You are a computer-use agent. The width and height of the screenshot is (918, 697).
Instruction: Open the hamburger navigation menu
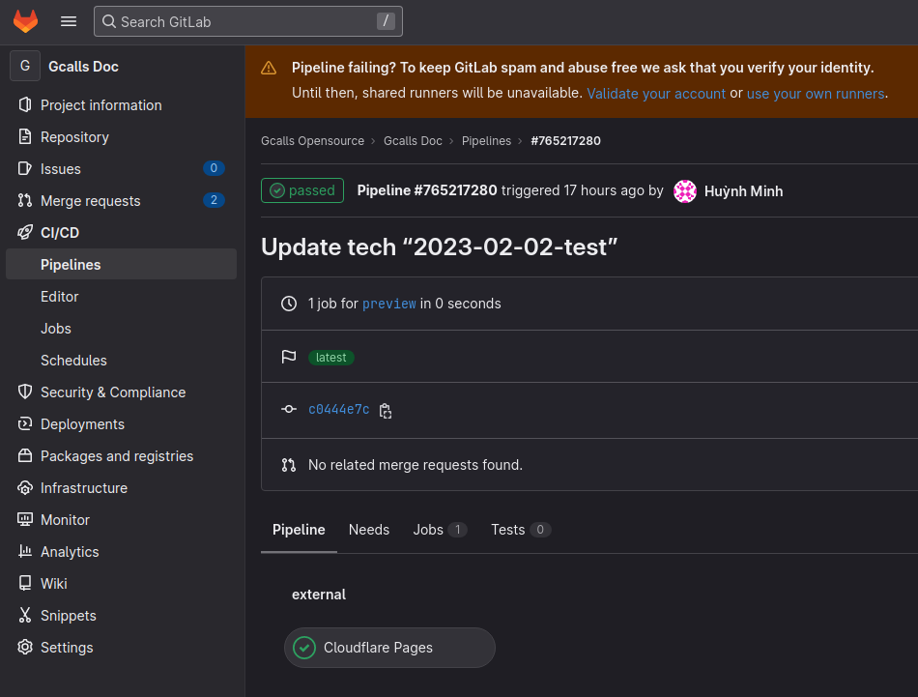click(69, 21)
